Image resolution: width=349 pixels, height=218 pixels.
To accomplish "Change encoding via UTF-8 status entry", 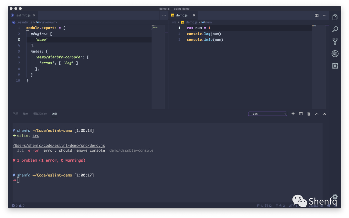I will (293, 205).
